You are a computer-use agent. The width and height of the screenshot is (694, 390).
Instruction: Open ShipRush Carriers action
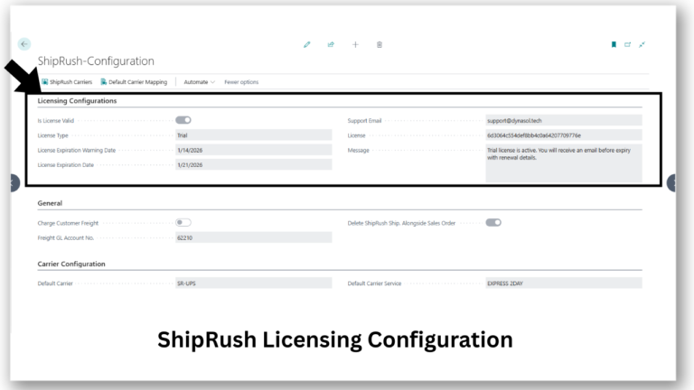pos(67,82)
